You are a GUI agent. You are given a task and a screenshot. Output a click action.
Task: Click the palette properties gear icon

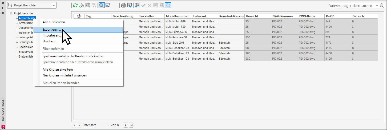3,13
